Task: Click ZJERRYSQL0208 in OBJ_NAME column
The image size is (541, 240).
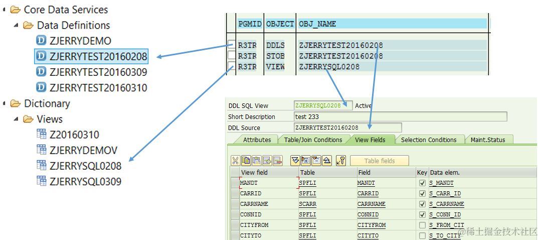Action: 329,67
